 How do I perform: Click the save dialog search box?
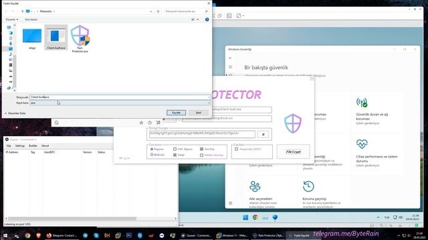pos(187,11)
